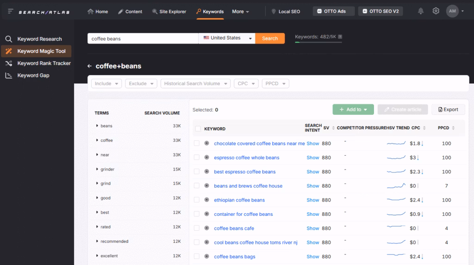
Task: Tick the checkbox for coffee beans cafe
Action: pyautogui.click(x=197, y=228)
